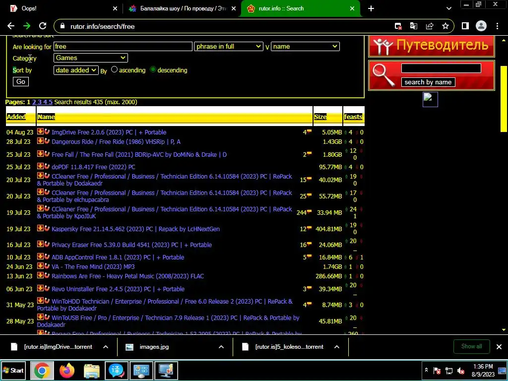Click the Go search button
508x381 pixels.
[21, 81]
